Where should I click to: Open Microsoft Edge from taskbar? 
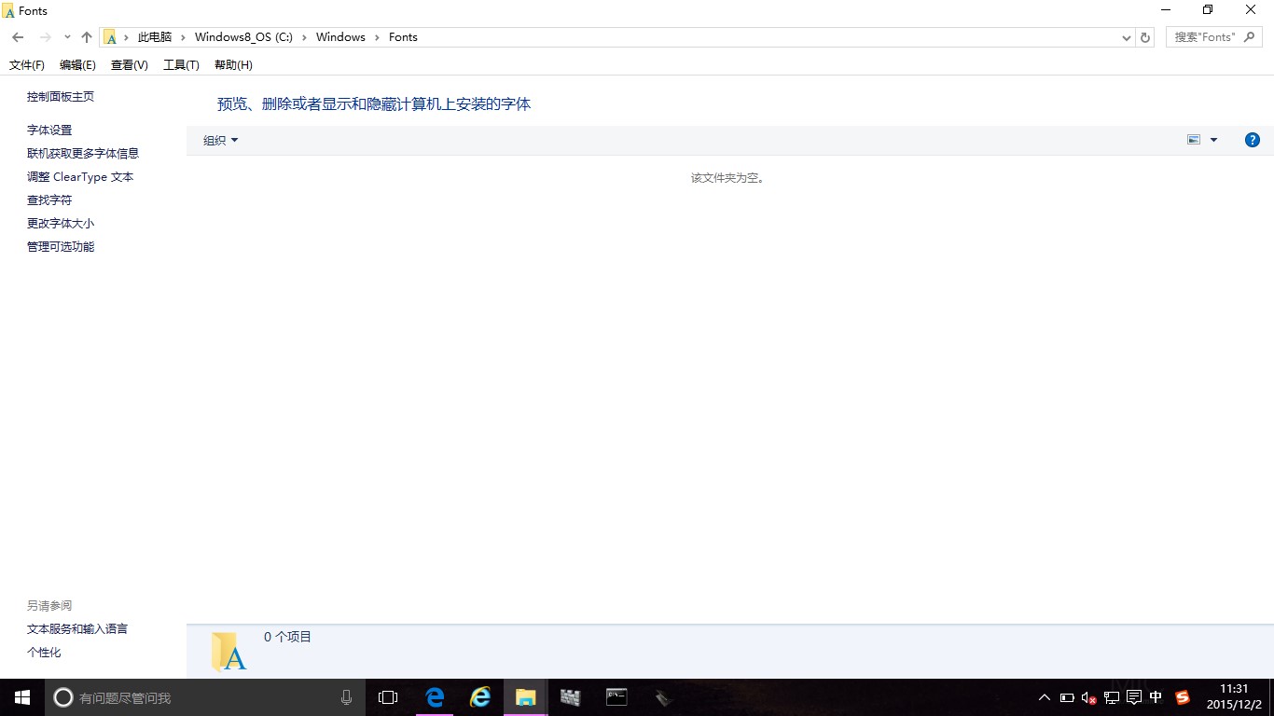[435, 697]
